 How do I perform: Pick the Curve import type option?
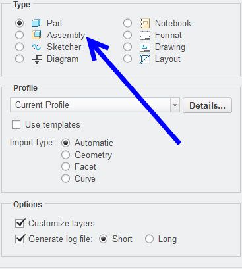point(65,178)
